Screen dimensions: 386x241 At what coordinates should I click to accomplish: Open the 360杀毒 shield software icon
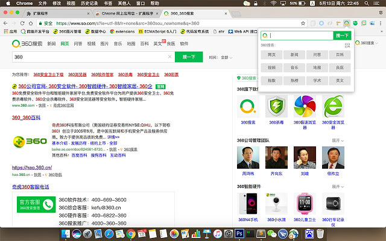point(276,106)
